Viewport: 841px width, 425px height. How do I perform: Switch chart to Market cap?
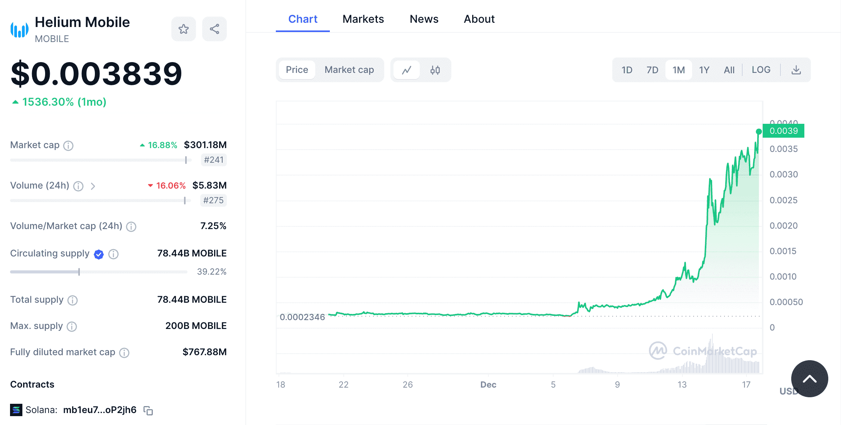tap(349, 70)
